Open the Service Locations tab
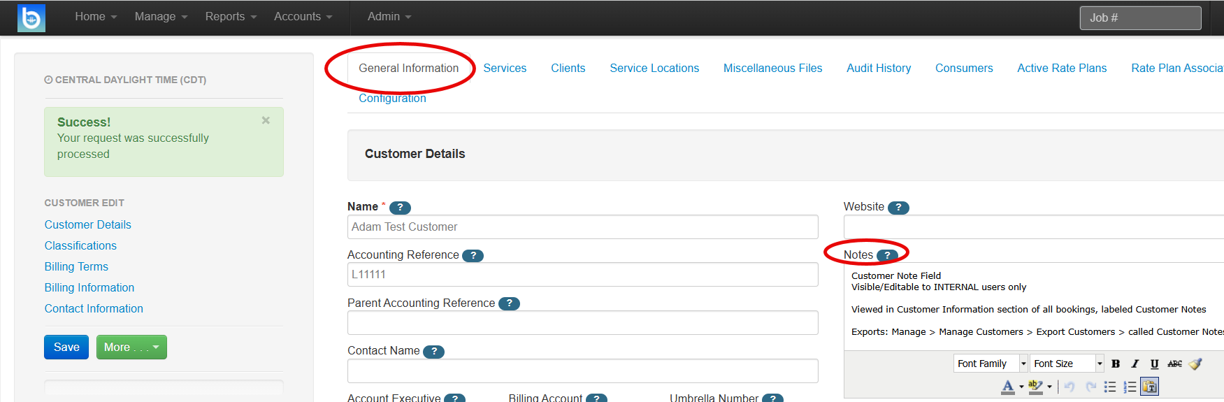1224x402 pixels. pos(654,69)
